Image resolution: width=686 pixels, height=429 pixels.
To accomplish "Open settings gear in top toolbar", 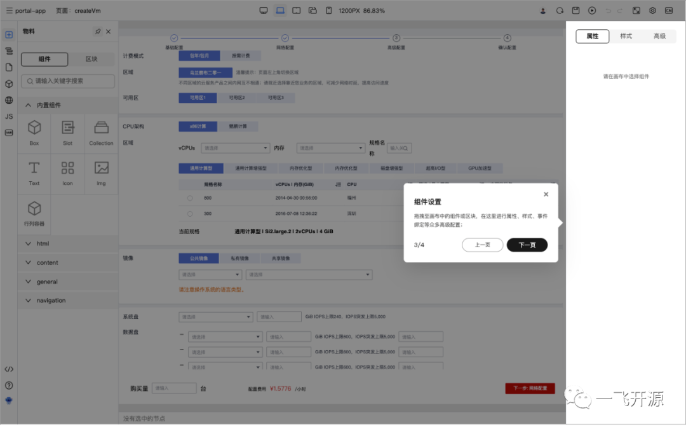I will coord(652,11).
